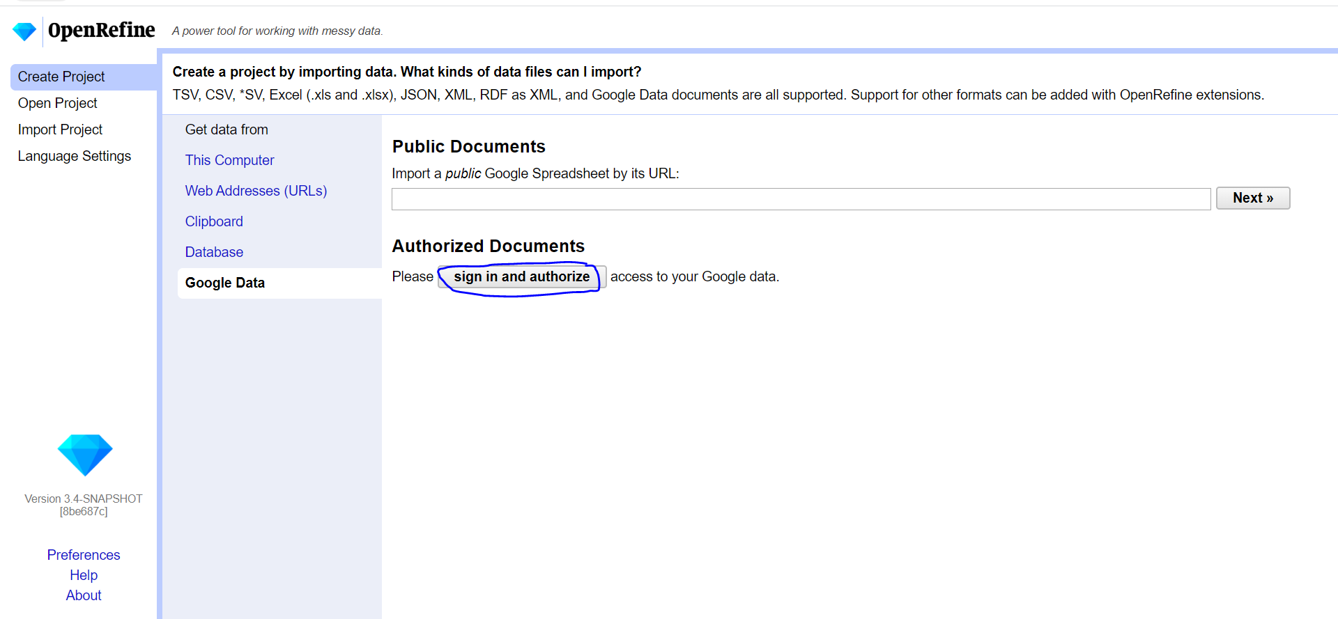Choose Web Addresses (URLs) source
This screenshot has width=1338, height=619.
pyautogui.click(x=256, y=191)
